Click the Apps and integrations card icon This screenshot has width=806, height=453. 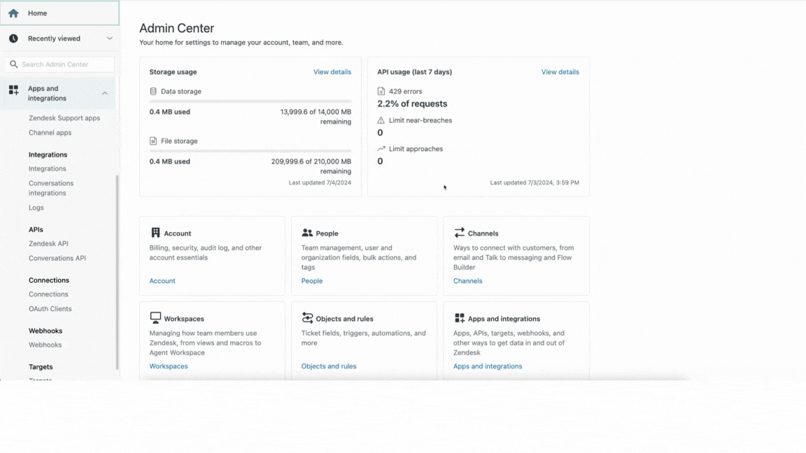coord(459,318)
